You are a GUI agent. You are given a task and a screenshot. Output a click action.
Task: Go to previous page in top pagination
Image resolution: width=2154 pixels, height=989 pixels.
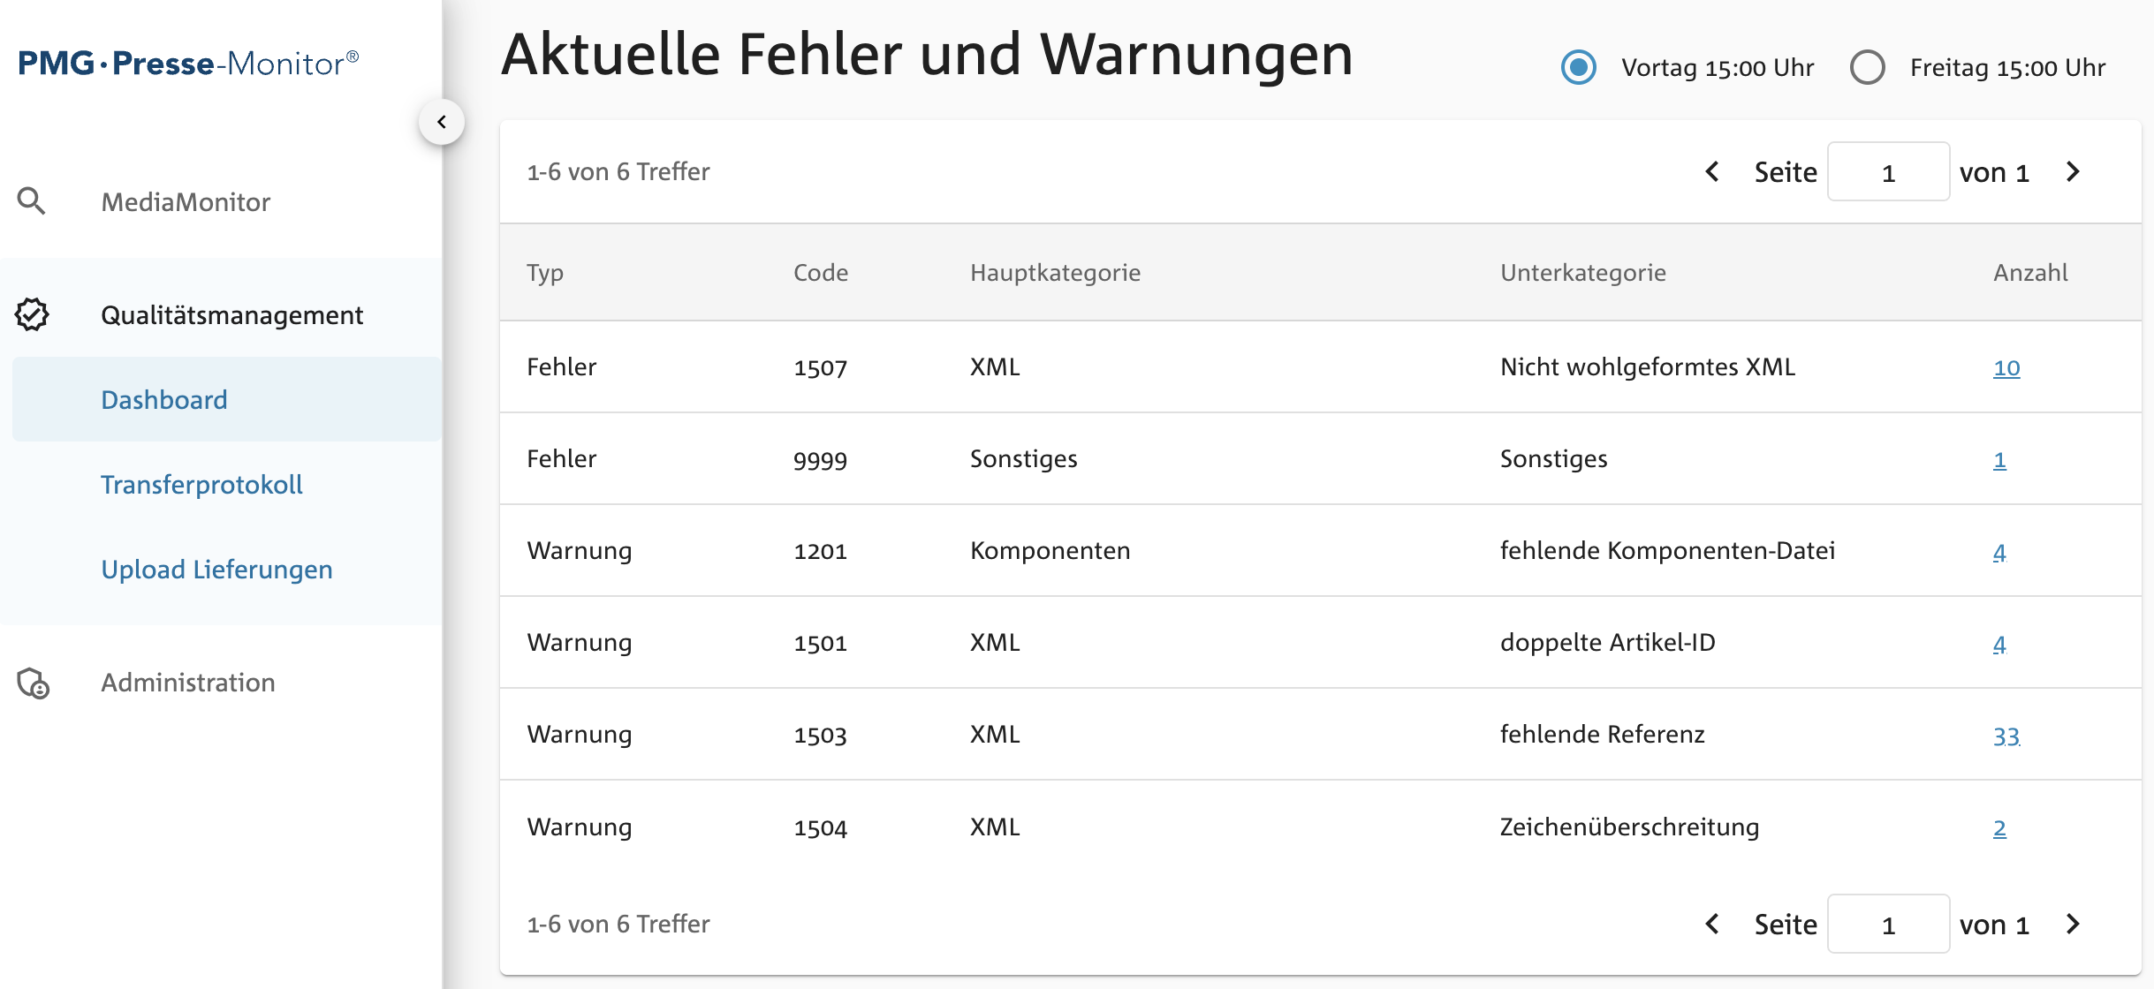1712,171
